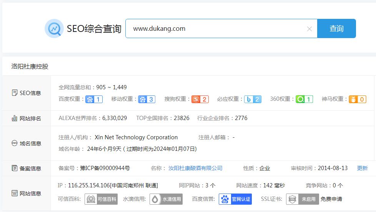Click the SSL证书 未启用 badge
The width and height of the screenshot is (376, 212).
tap(303, 199)
